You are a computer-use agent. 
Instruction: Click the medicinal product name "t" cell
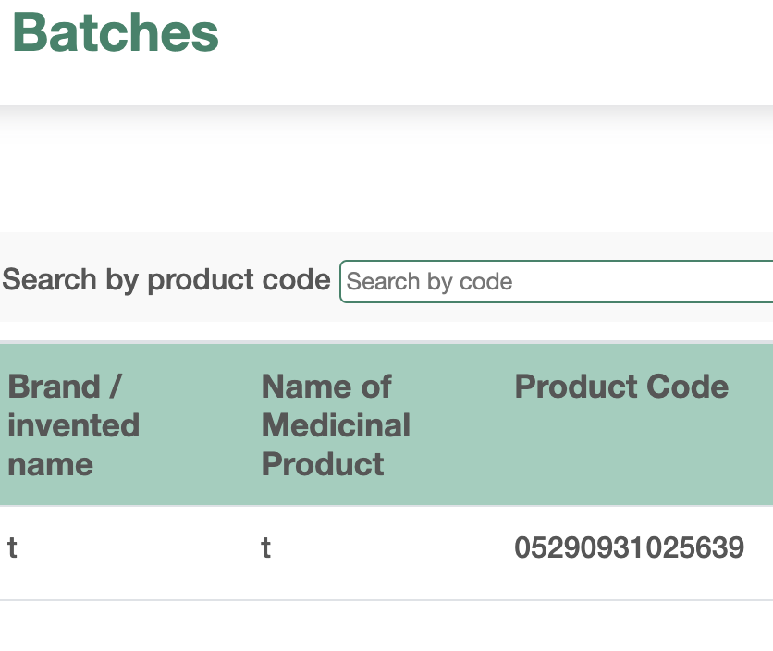point(265,547)
